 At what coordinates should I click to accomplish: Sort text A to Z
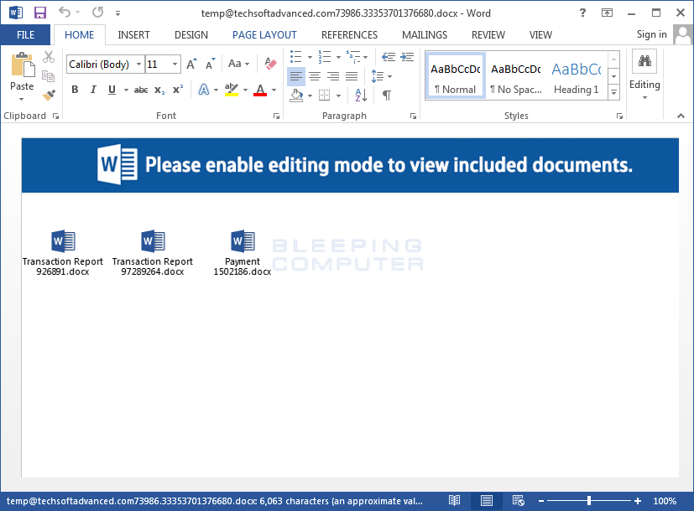pyautogui.click(x=361, y=95)
